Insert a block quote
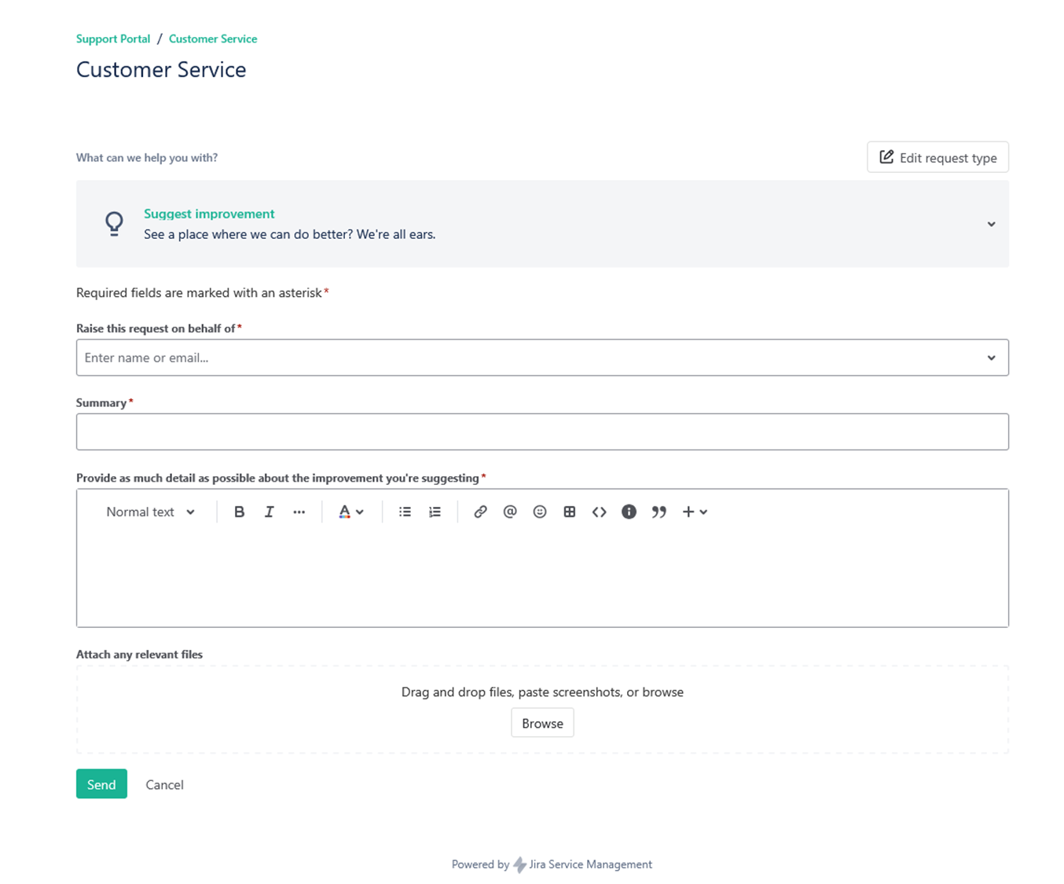 (659, 512)
